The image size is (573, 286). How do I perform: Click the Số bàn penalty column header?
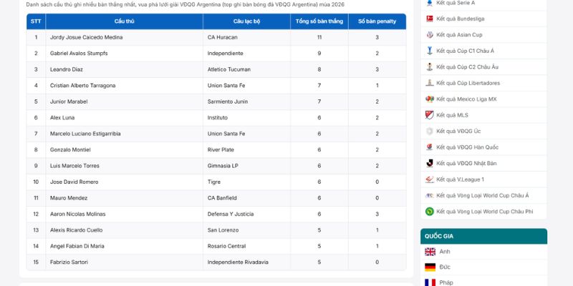click(377, 21)
